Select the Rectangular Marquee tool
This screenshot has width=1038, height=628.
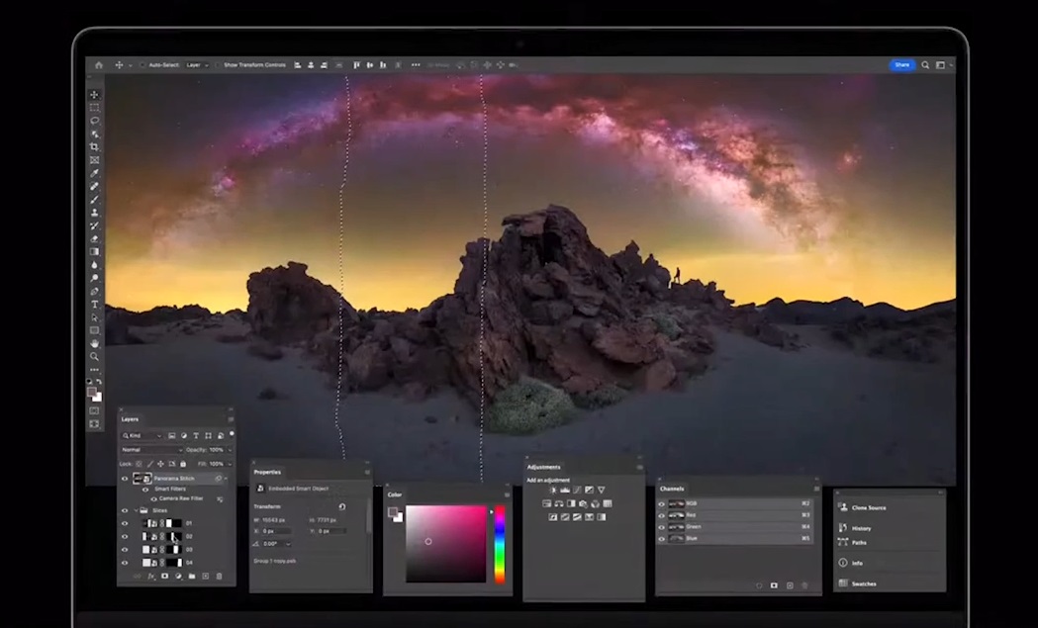(95, 107)
